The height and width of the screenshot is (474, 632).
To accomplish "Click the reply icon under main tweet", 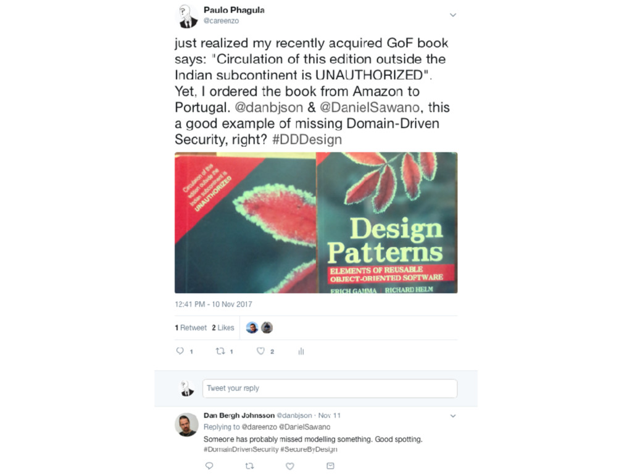I will click(x=180, y=351).
